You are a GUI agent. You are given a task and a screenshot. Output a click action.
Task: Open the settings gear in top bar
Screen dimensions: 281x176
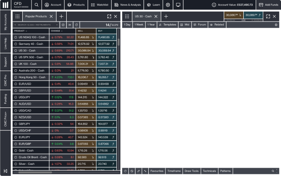[x=168, y=5]
